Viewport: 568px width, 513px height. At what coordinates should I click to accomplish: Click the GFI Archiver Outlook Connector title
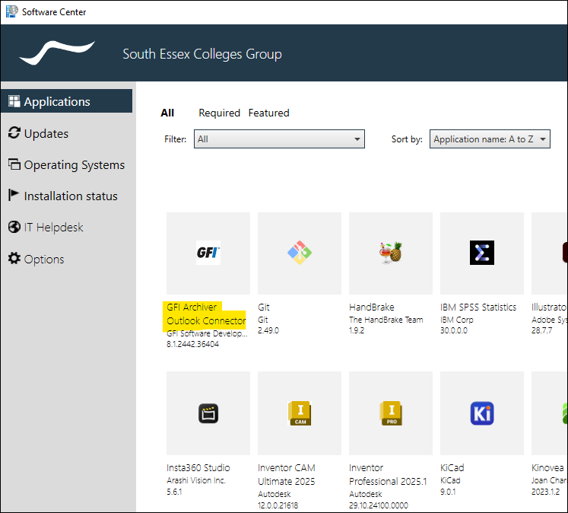[x=206, y=314]
